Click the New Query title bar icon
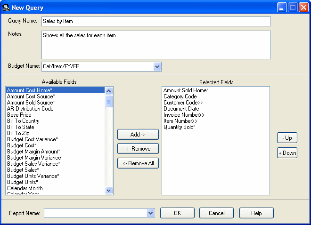 (x=6, y=8)
